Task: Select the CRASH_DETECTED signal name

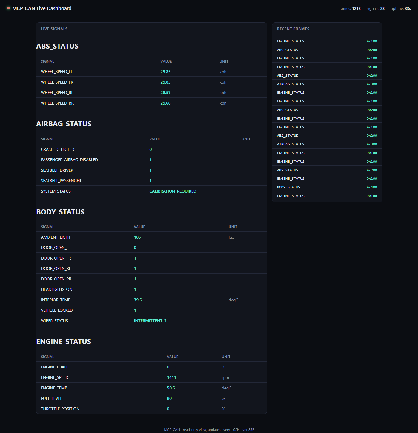Action: 58,149
